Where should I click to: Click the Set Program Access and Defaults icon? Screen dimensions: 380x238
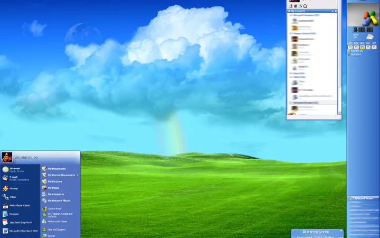coord(44,215)
